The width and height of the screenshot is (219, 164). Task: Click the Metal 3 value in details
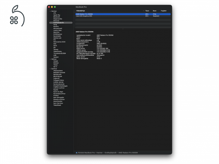pos(99,58)
